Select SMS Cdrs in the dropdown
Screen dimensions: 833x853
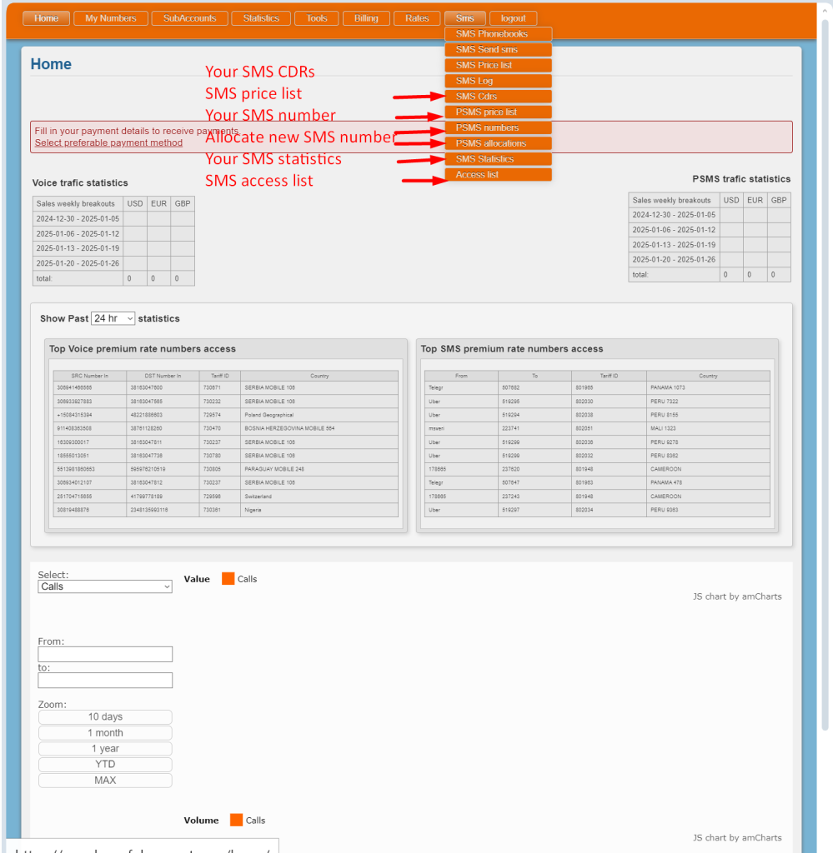pos(498,97)
